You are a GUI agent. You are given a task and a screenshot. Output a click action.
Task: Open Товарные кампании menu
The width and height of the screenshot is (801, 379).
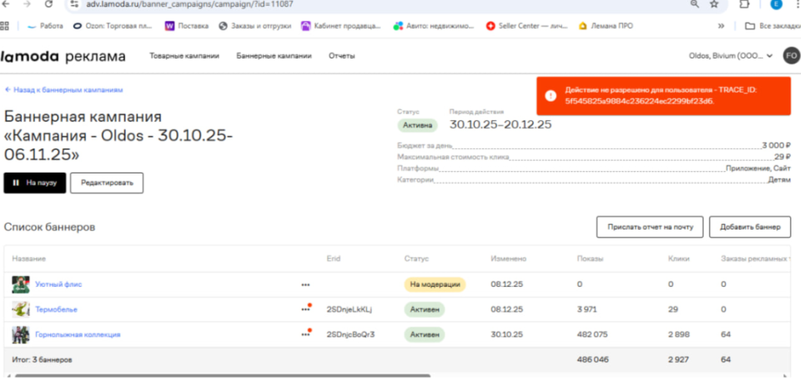point(185,55)
